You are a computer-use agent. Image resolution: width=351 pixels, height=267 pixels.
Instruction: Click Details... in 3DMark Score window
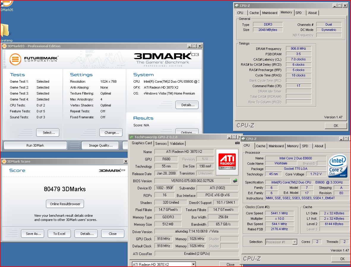pyautogui.click(x=86, y=234)
